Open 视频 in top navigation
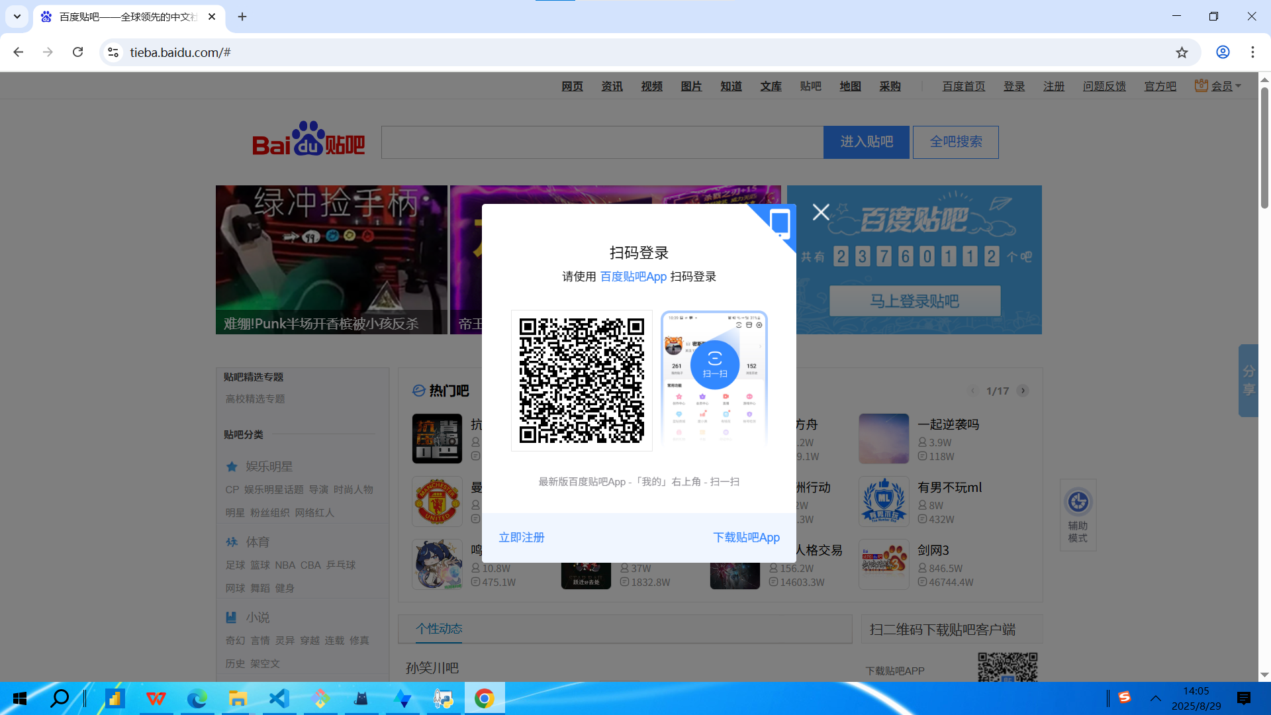The width and height of the screenshot is (1271, 715). click(x=651, y=86)
